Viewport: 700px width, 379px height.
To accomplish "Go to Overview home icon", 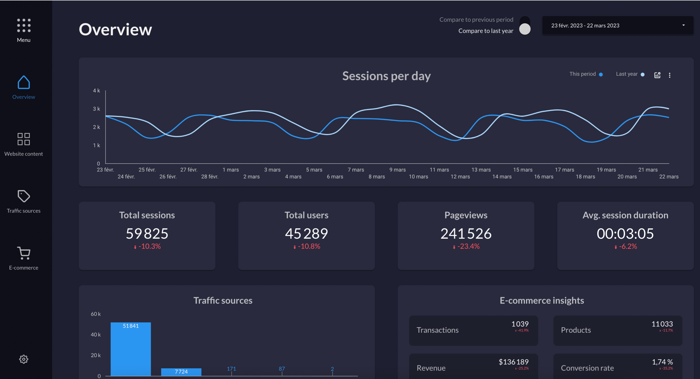I will [24, 82].
